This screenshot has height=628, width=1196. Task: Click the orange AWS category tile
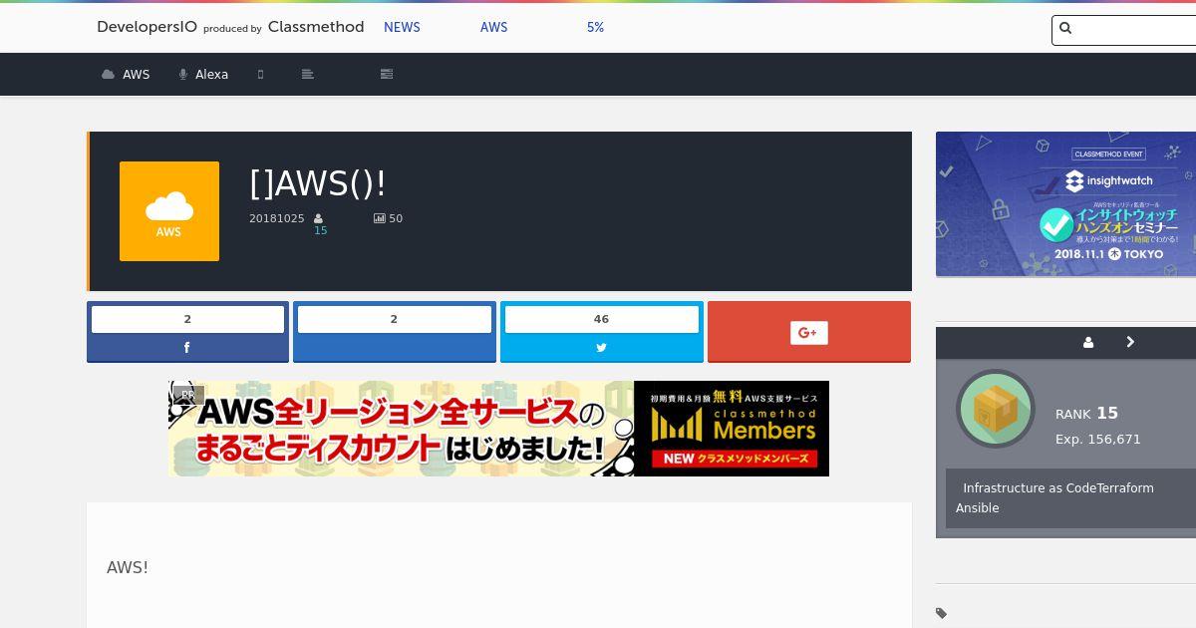pos(169,211)
